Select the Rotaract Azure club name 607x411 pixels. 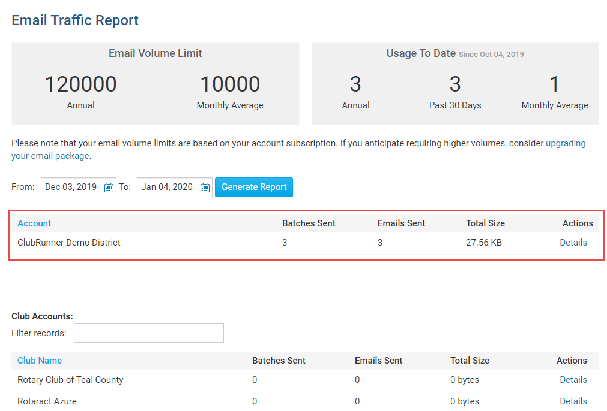pos(47,401)
